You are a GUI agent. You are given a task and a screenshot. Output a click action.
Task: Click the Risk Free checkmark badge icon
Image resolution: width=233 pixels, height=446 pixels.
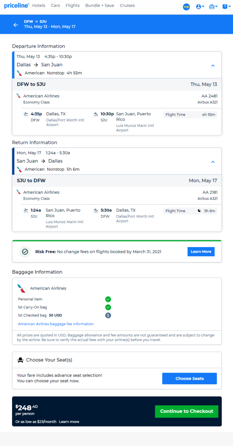click(x=25, y=252)
